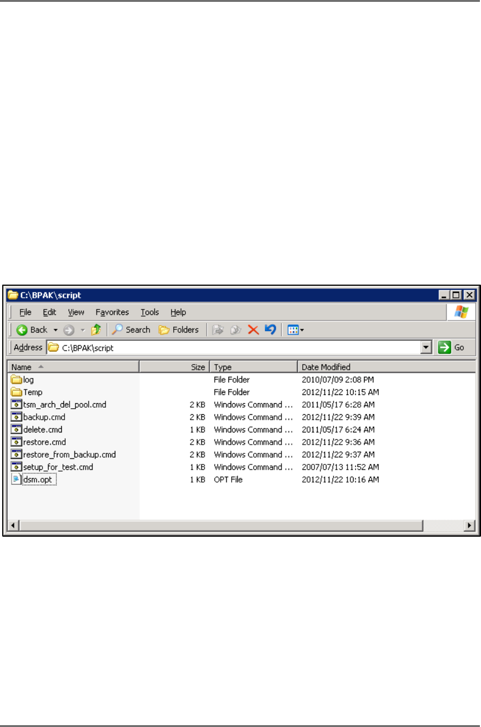The width and height of the screenshot is (481, 727).
Task: Open the File menu
Action: 25,312
